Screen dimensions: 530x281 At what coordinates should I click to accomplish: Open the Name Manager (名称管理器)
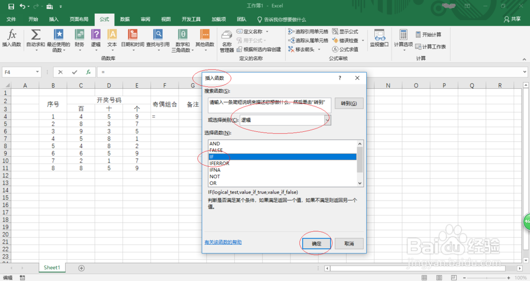(x=227, y=41)
